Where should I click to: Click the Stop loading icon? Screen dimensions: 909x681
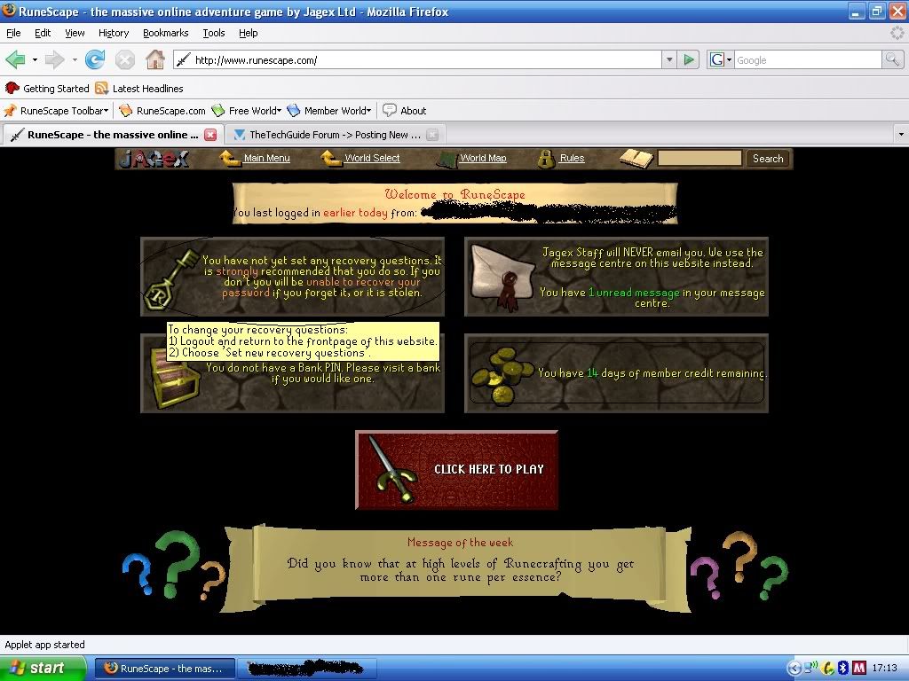[x=125, y=60]
